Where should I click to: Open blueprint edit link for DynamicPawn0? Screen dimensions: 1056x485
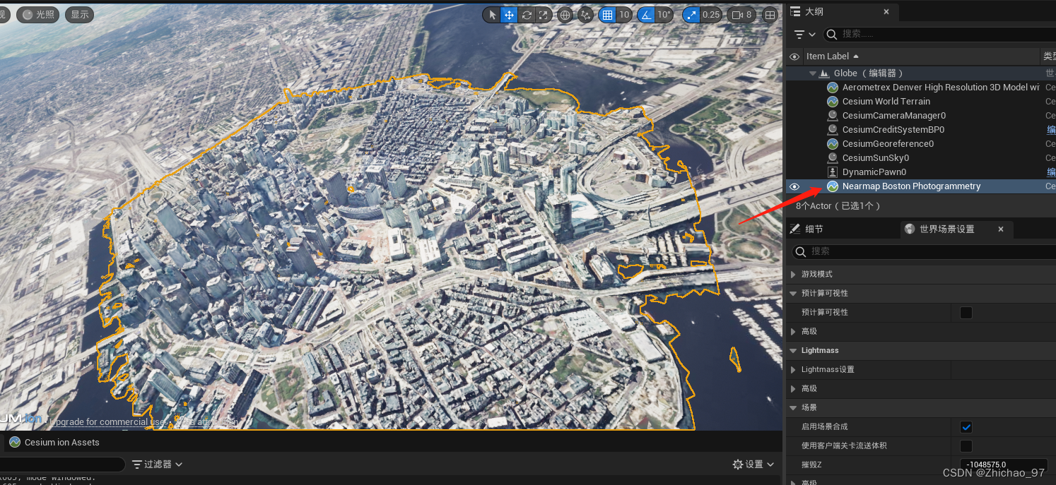click(1051, 172)
